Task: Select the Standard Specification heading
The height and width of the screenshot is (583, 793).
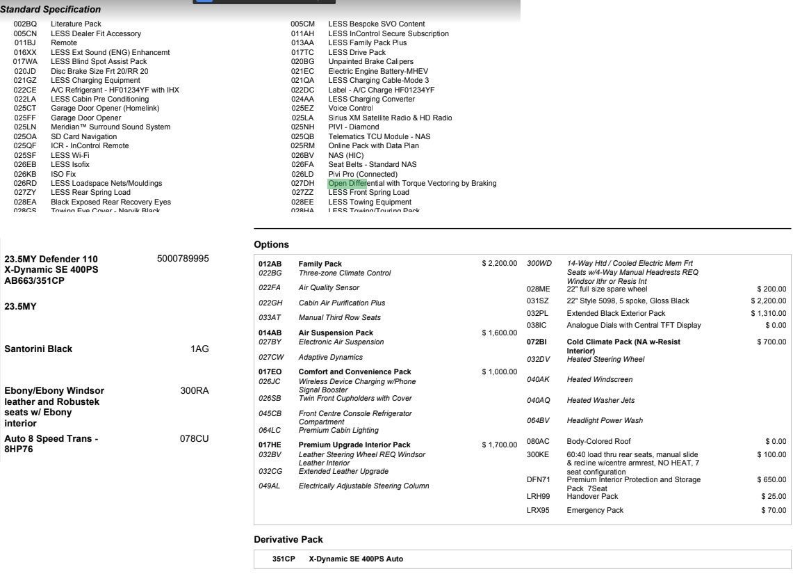Action: coord(51,10)
